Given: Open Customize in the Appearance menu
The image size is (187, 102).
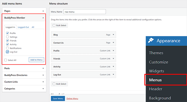Looking at the screenshot, I should [x=158, y=62].
